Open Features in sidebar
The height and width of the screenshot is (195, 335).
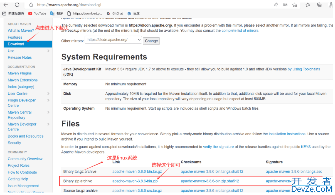(15, 37)
